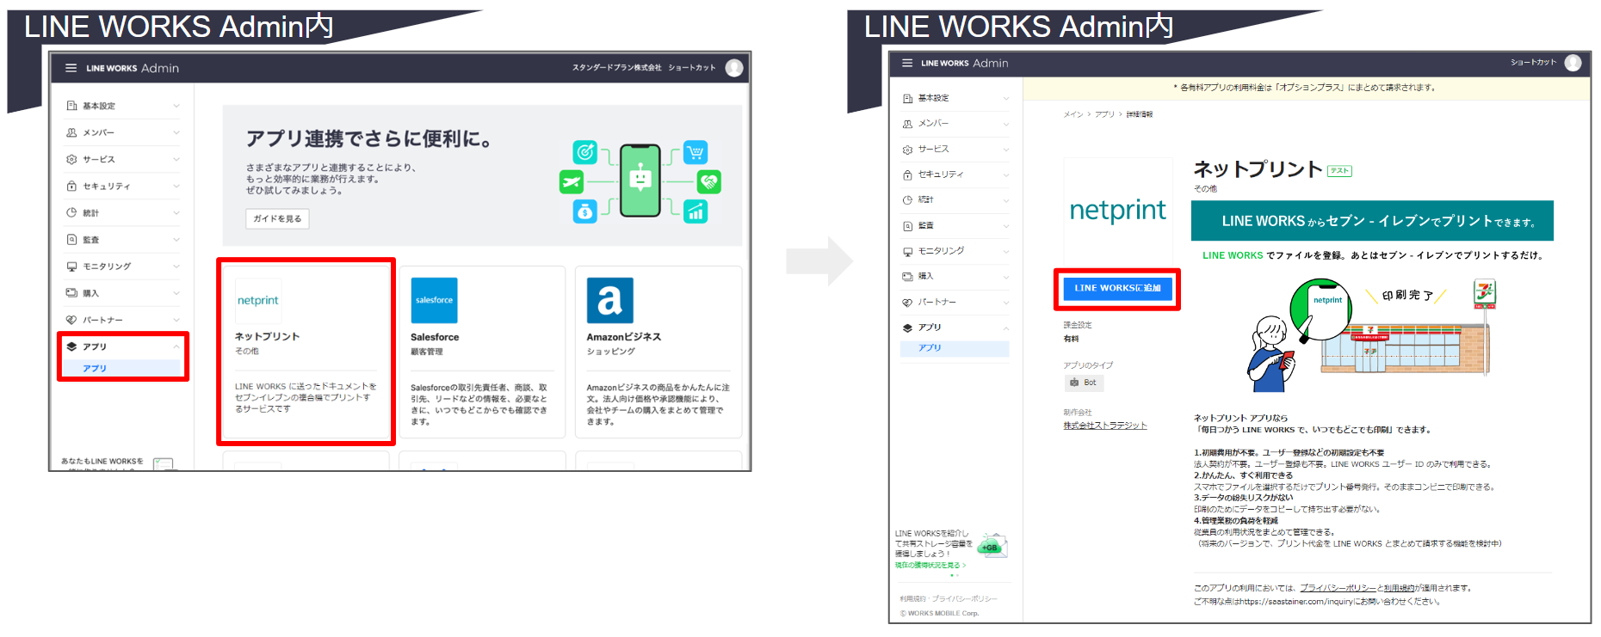This screenshot has height=637, width=1601.
Task: Click 統計 icon in right screen sidebar
Action: click(x=907, y=199)
